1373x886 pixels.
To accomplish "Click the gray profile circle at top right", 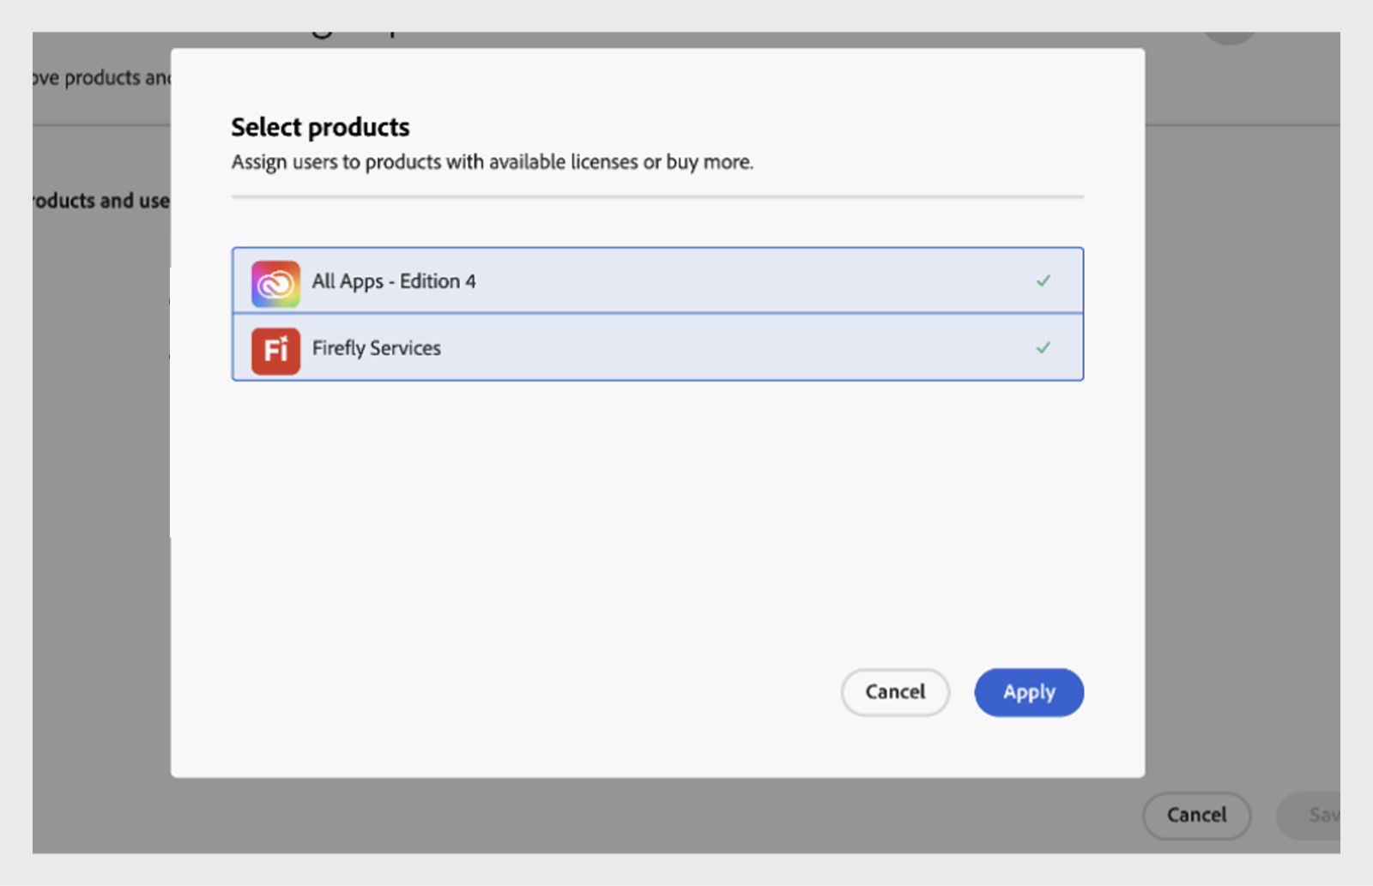I will tap(1229, 38).
